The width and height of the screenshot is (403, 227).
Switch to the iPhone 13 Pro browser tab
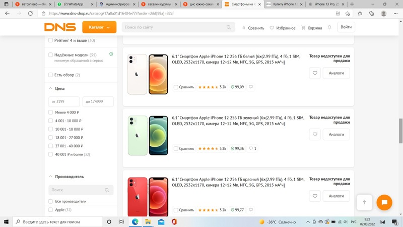tap(326, 4)
